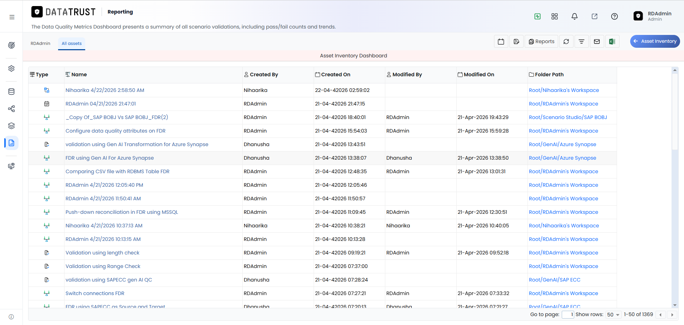Open the help question mark icon

tap(614, 16)
